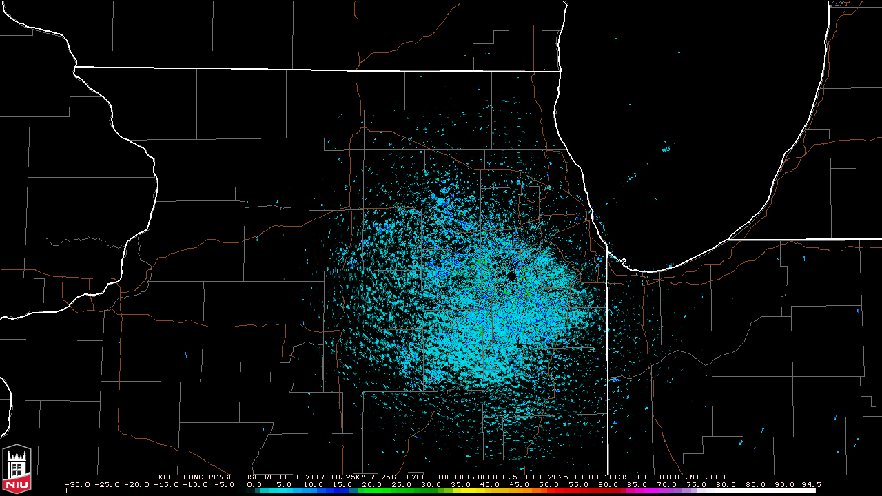Click the isolated echo over Lake Michigan
This screenshot has width=882, height=496.
[x=666, y=149]
